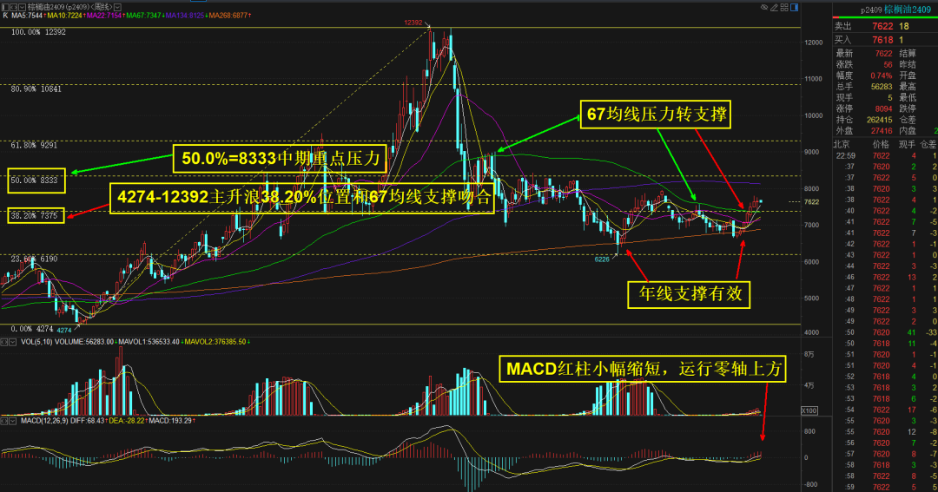Click the red 12392 peak price label
Image resolution: width=938 pixels, height=492 pixels.
click(x=413, y=23)
